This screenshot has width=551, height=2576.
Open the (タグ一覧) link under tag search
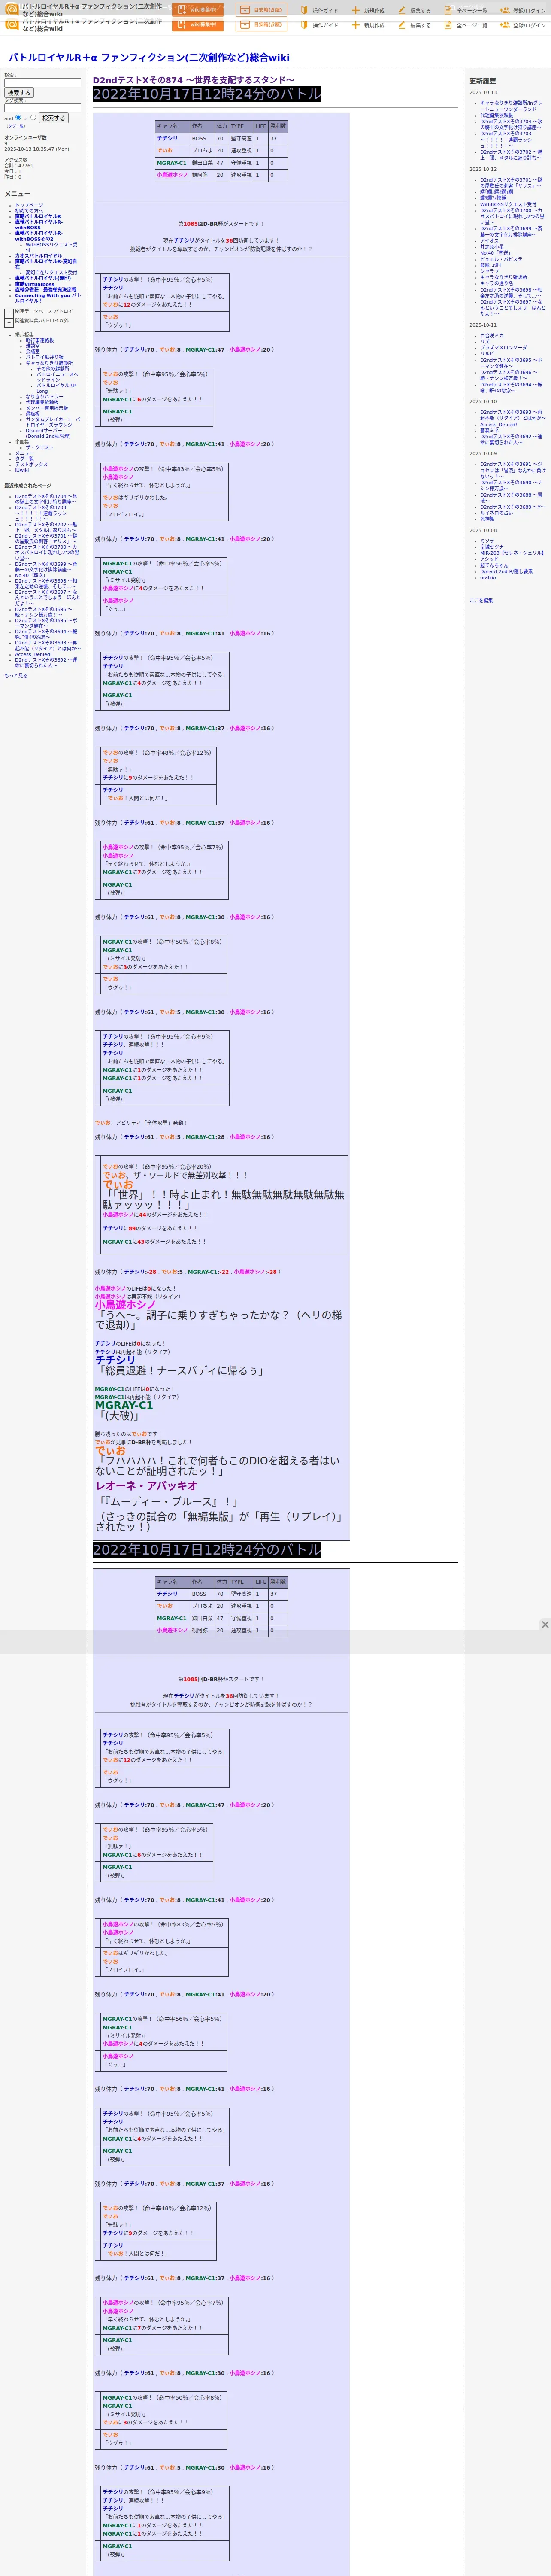(x=16, y=126)
